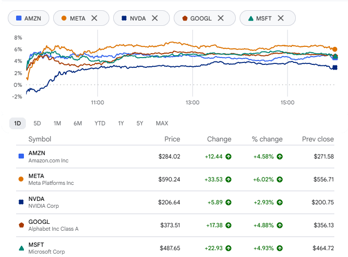Screen dimensions: 348x257
Task: Click up-arrow icon beside +12.44 change
Action: (228, 157)
